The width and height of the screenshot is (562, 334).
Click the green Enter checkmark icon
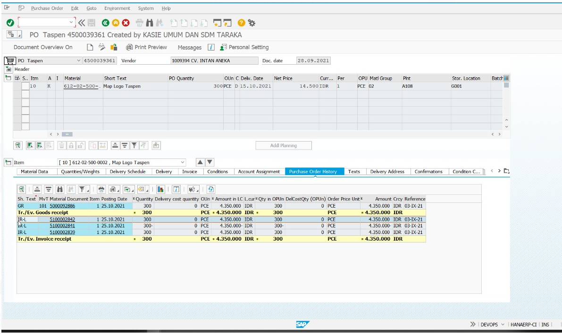click(10, 23)
